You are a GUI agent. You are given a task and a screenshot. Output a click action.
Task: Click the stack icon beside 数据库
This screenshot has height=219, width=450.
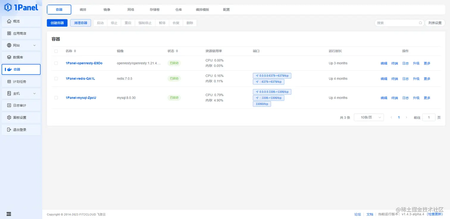click(9, 57)
